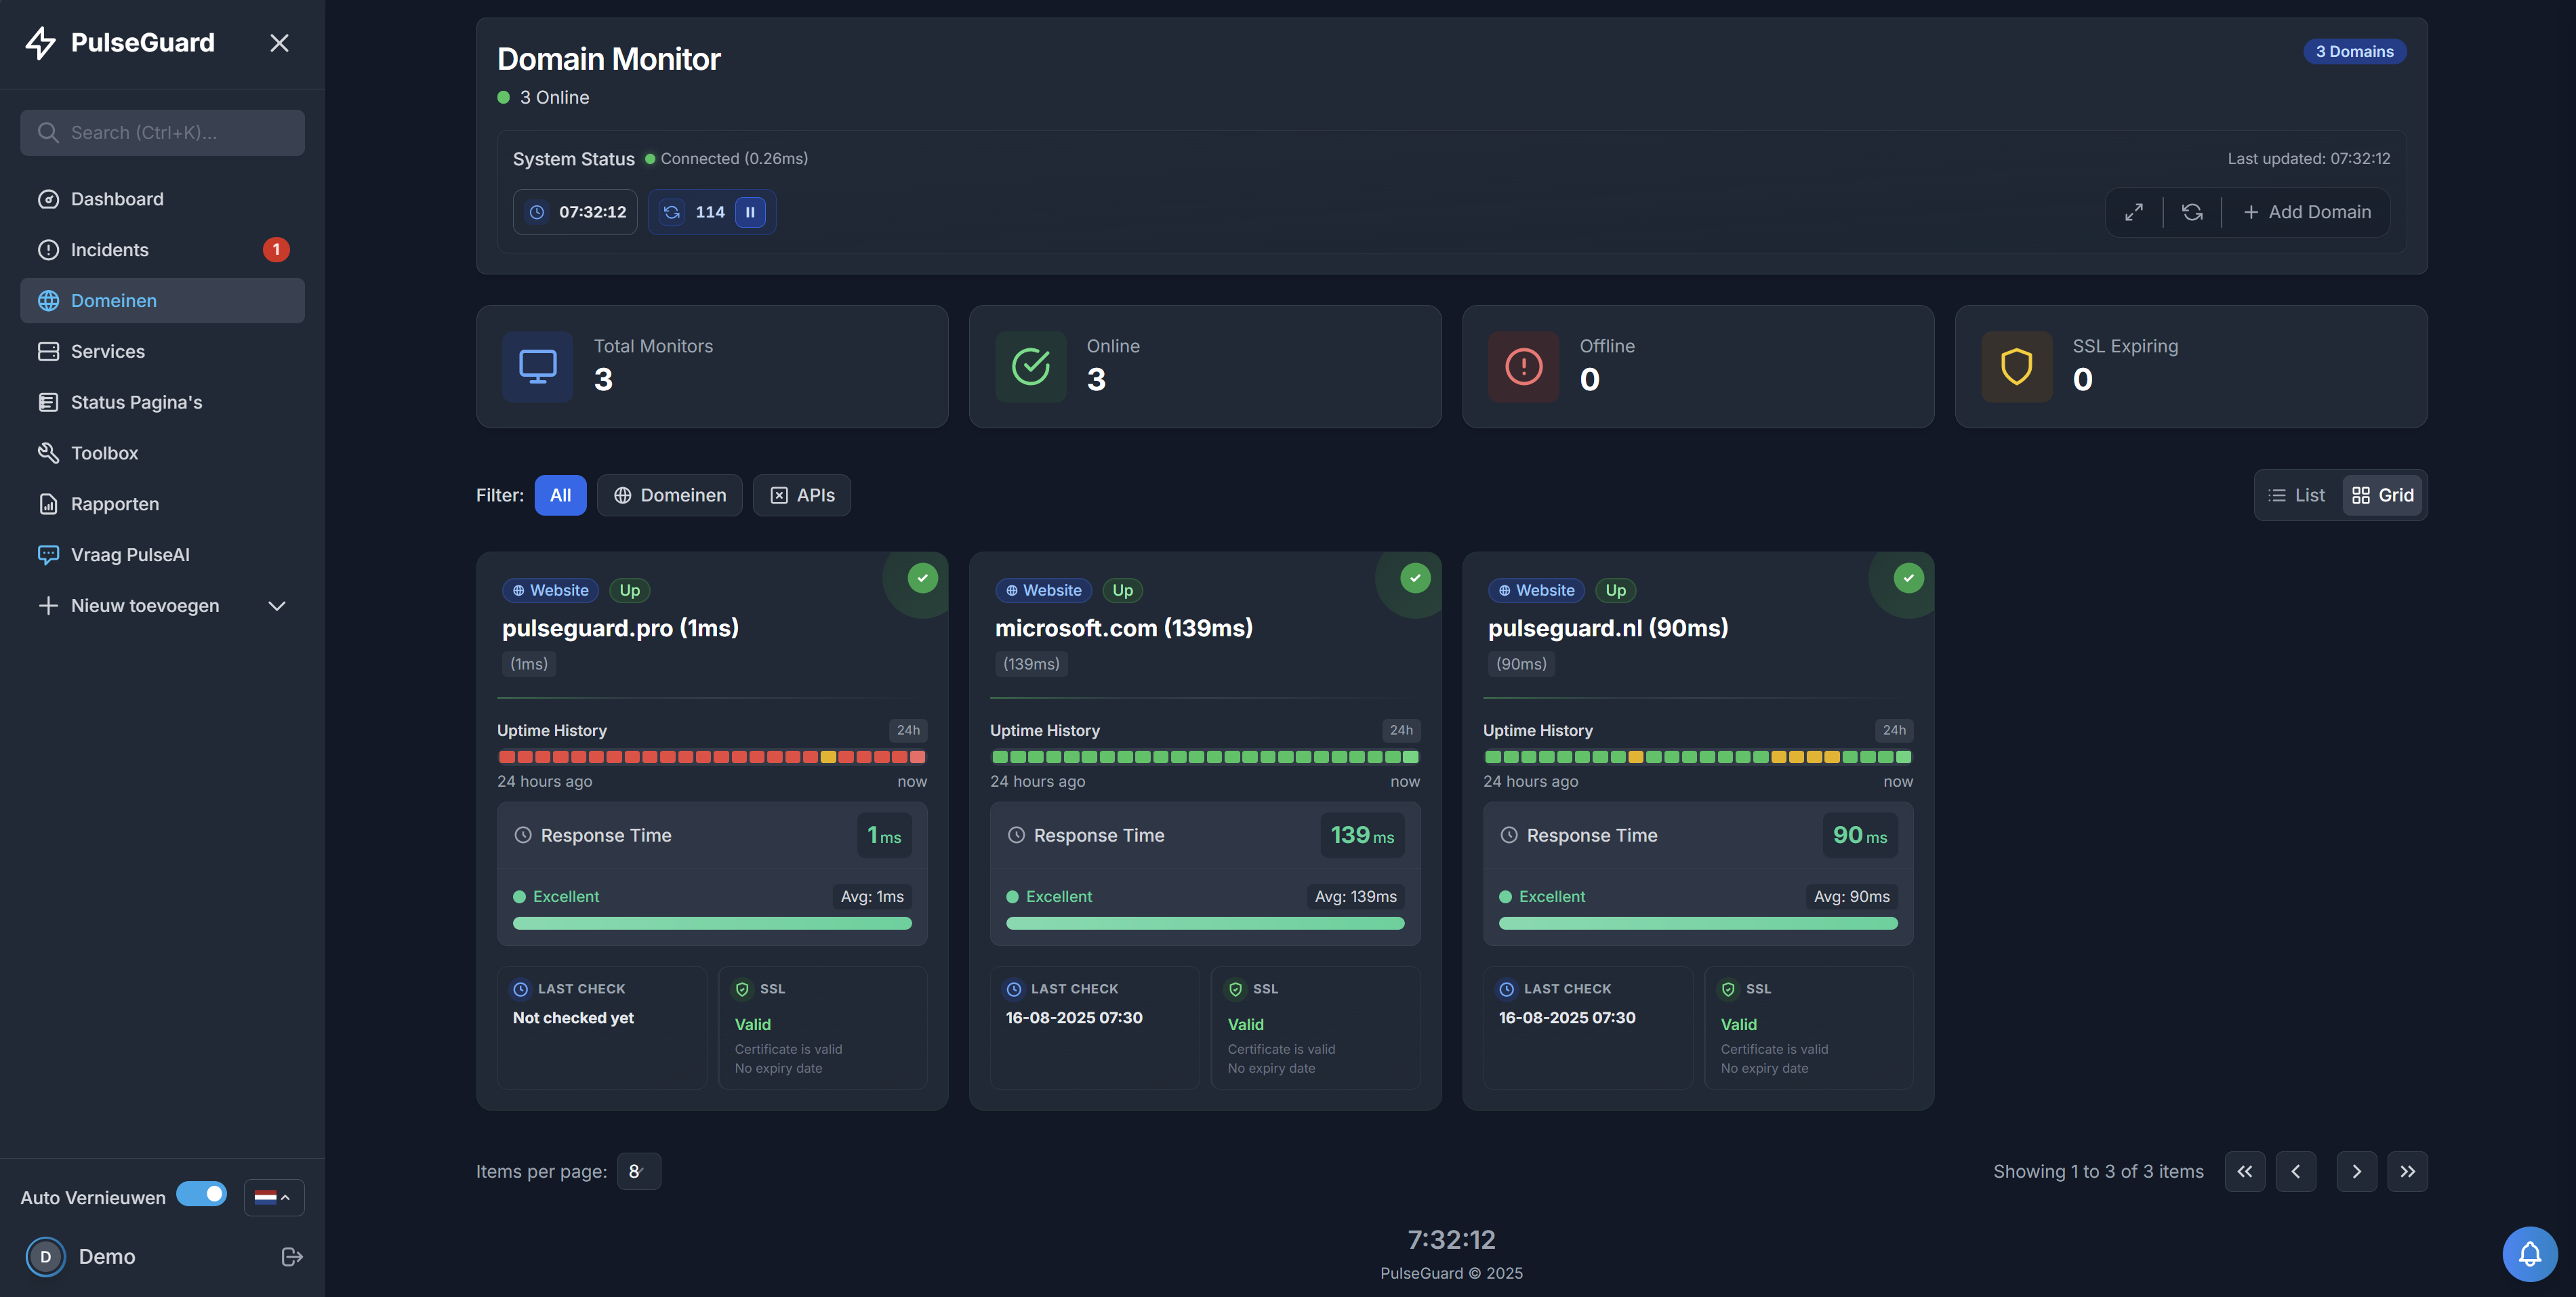Close the sidebar with the X button
The image size is (2576, 1297).
tap(279, 43)
